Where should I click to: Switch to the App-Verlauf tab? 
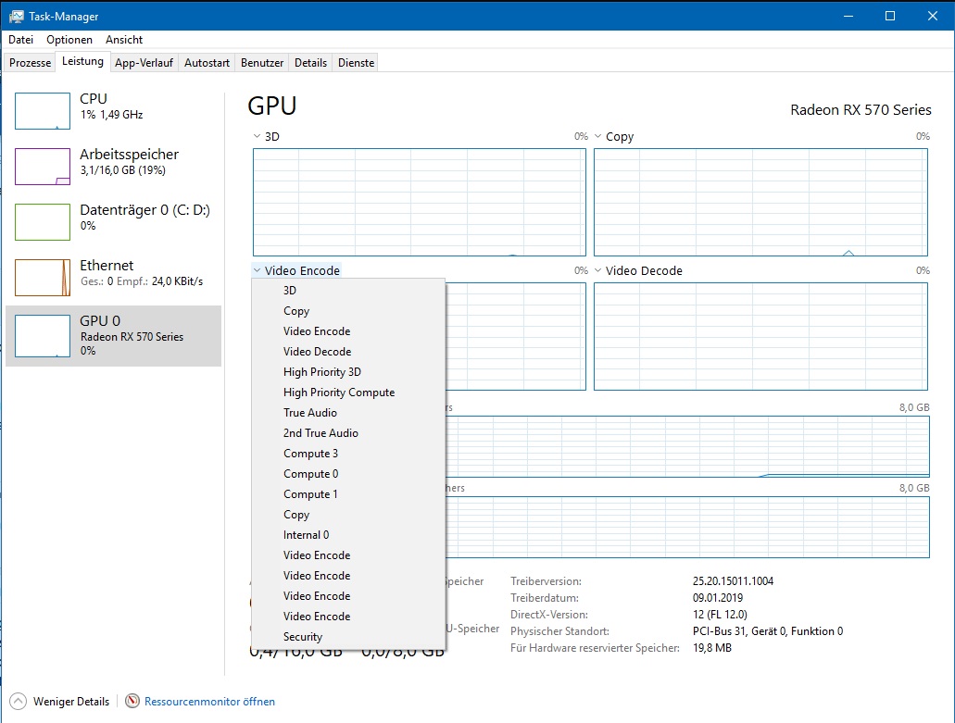(x=144, y=63)
